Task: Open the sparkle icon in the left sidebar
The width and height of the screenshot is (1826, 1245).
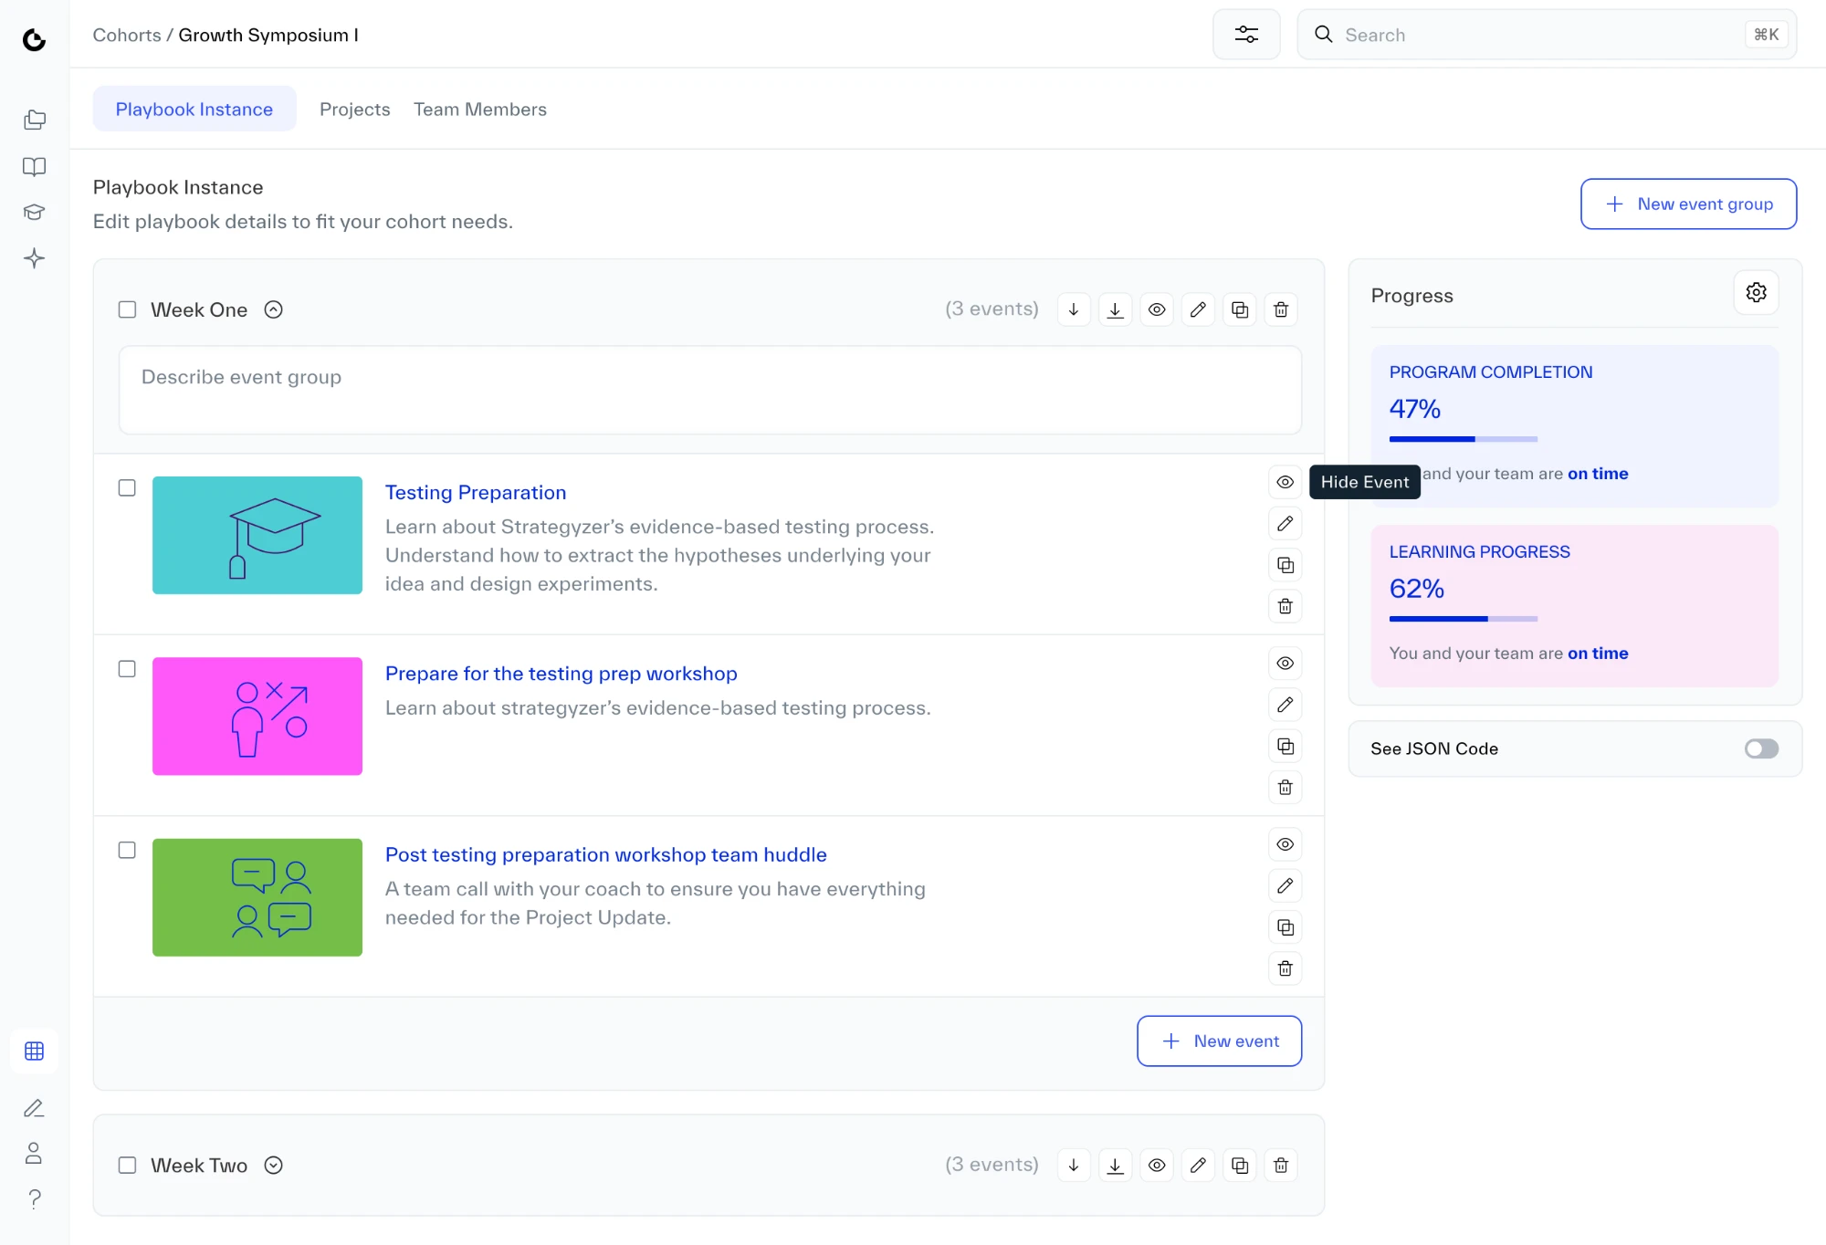Action: pos(35,258)
